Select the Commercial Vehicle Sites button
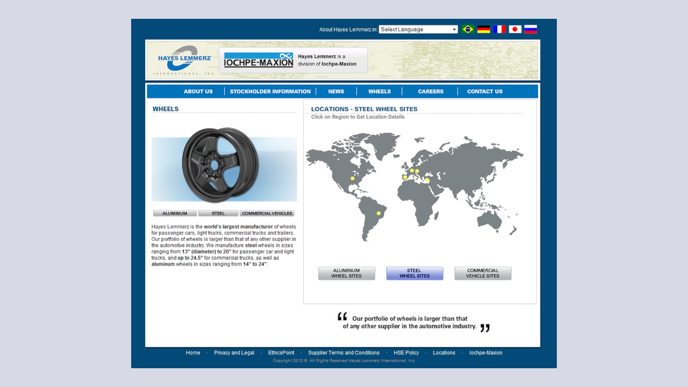This screenshot has width=688, height=387. [x=483, y=274]
